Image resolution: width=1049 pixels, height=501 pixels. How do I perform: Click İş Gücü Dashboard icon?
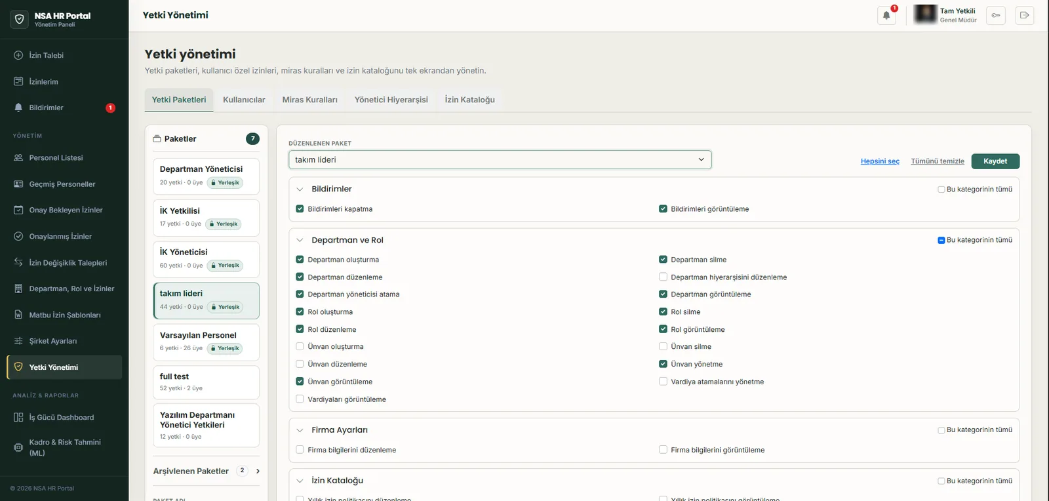(x=18, y=417)
